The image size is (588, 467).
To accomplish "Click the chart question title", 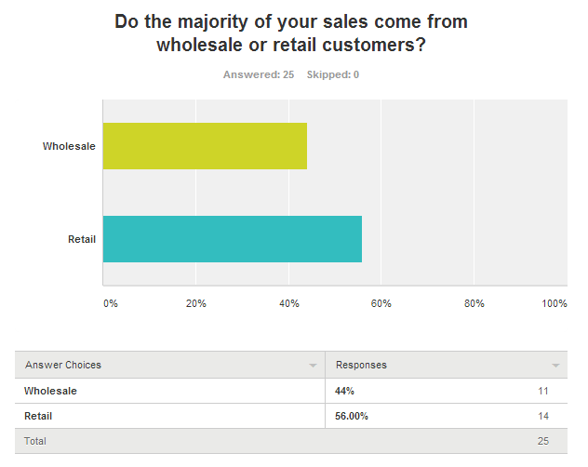I will coord(291,33).
